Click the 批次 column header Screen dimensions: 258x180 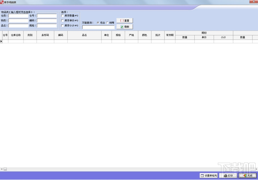coord(158,35)
